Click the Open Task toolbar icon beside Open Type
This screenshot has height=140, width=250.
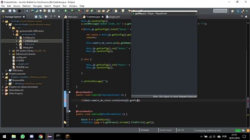(103, 11)
